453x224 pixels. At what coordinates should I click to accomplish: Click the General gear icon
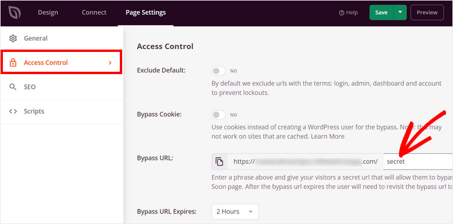pos(13,38)
